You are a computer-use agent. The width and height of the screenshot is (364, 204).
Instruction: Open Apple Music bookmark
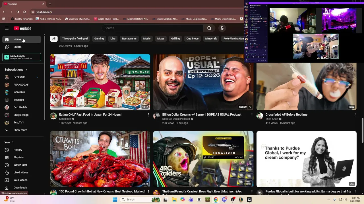coord(106,19)
